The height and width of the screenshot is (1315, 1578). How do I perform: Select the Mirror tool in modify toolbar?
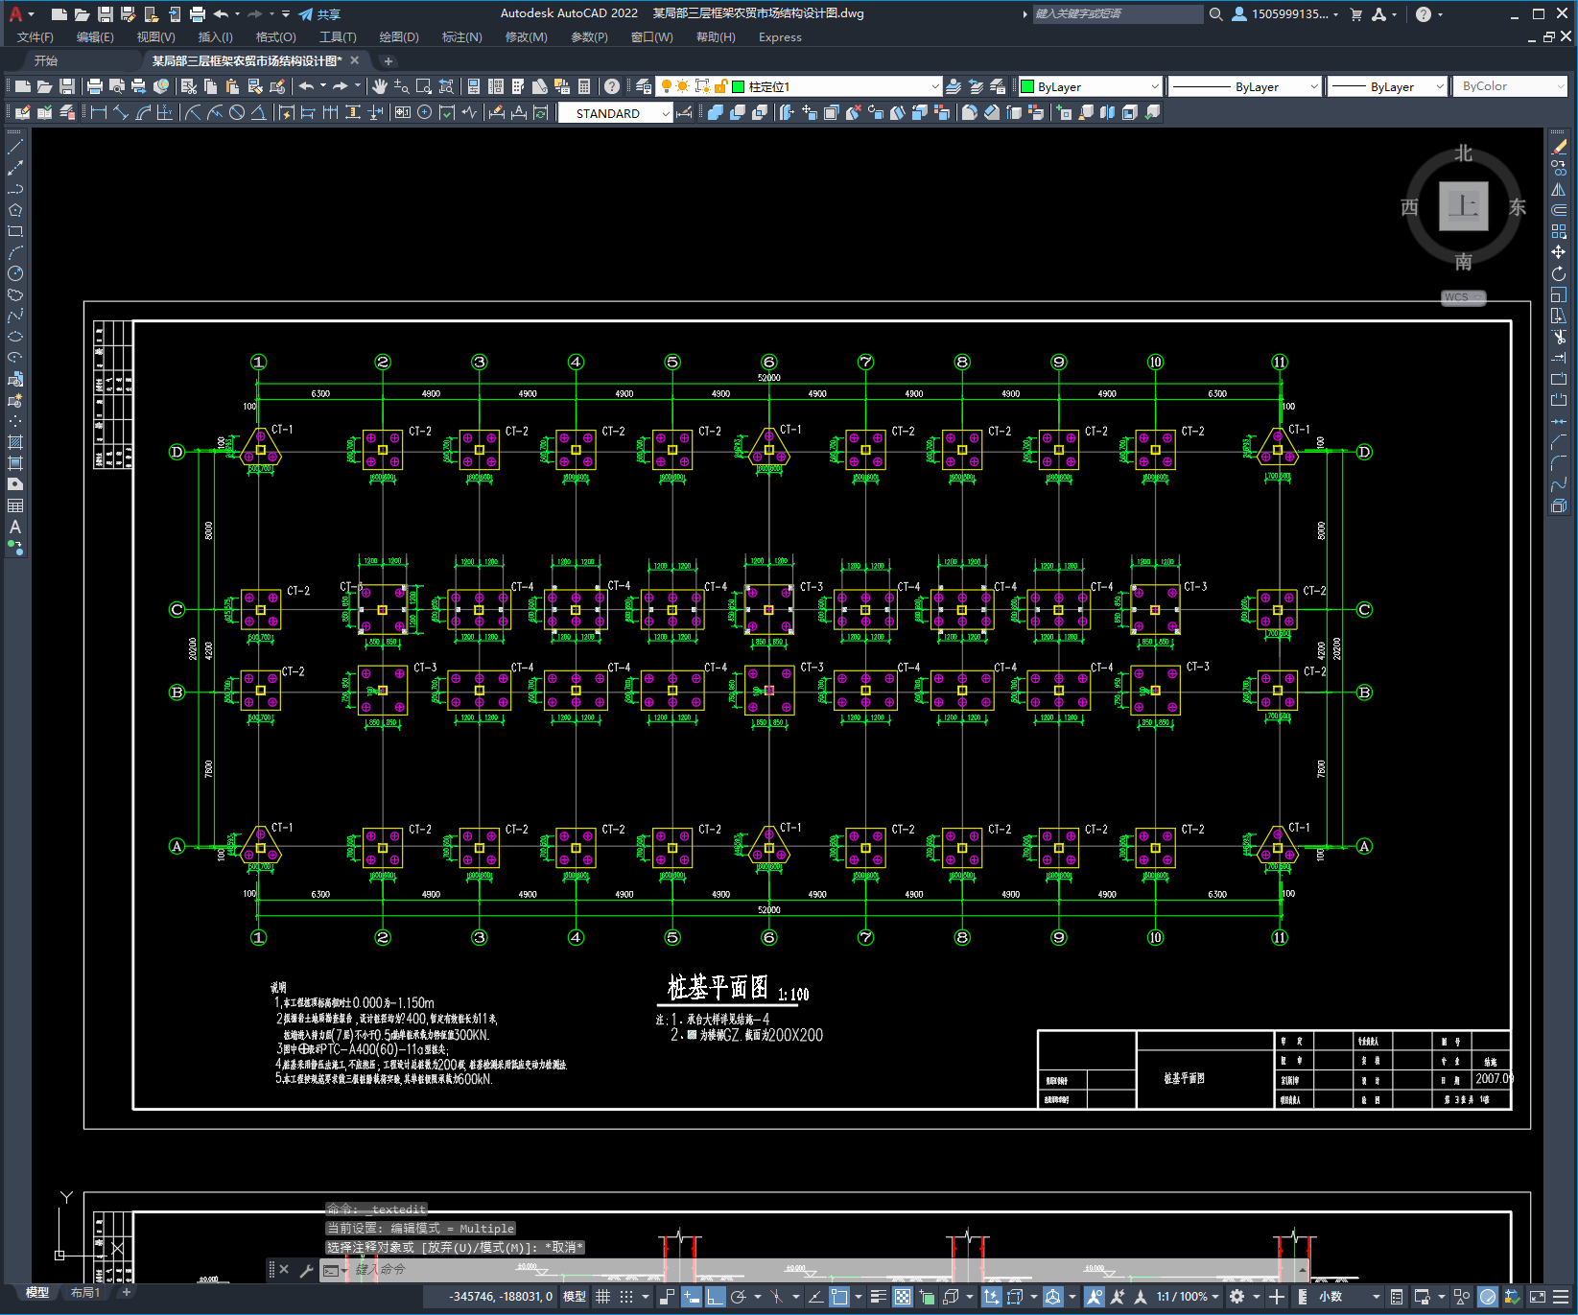tap(1559, 189)
